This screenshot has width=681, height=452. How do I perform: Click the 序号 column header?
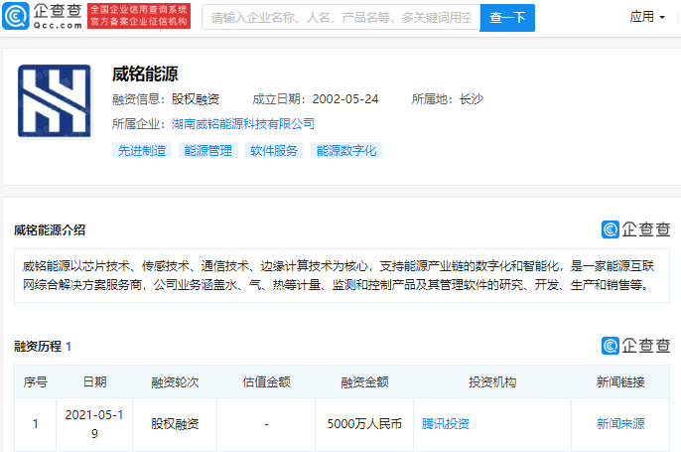[x=35, y=382]
